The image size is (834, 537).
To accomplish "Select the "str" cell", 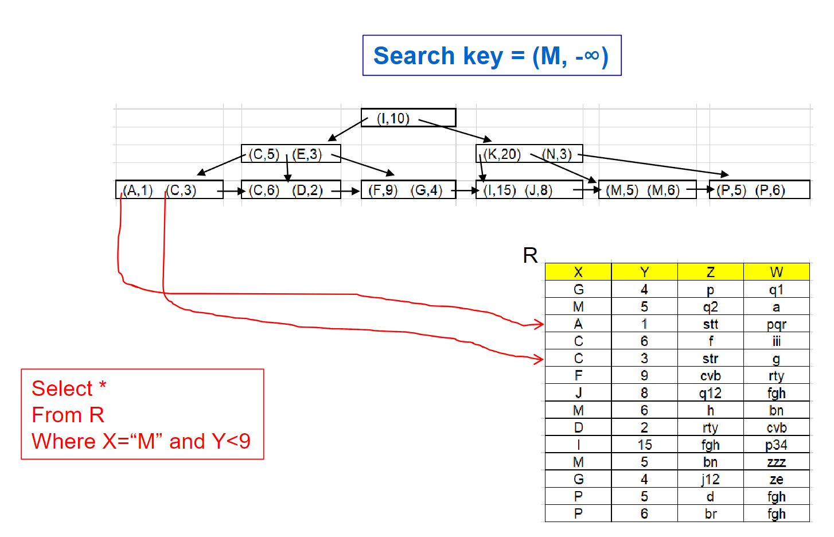I will [x=711, y=359].
